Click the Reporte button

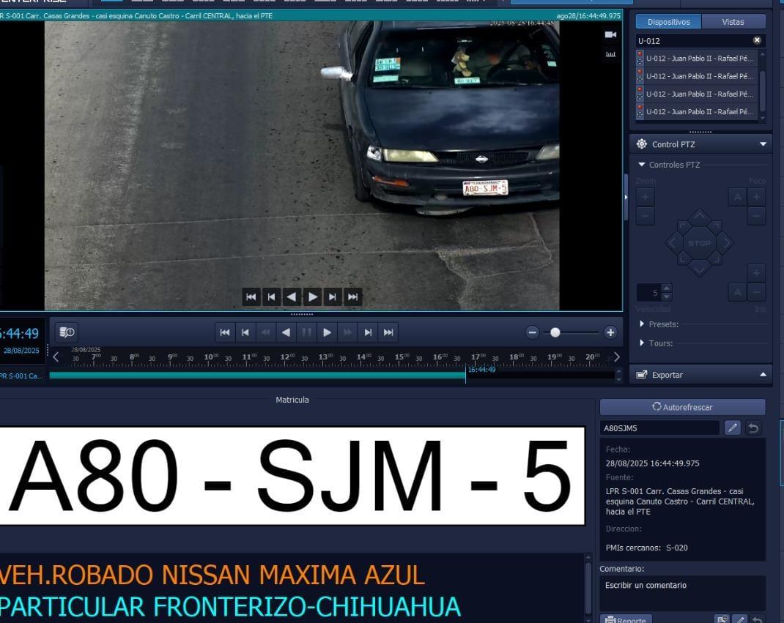[x=625, y=619]
